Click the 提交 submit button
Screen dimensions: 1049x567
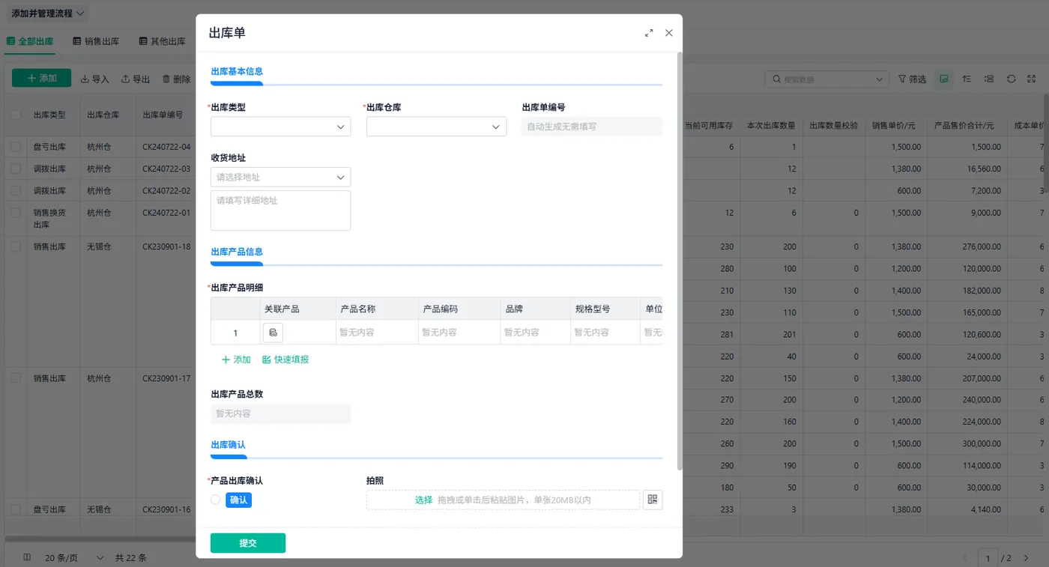tap(248, 543)
